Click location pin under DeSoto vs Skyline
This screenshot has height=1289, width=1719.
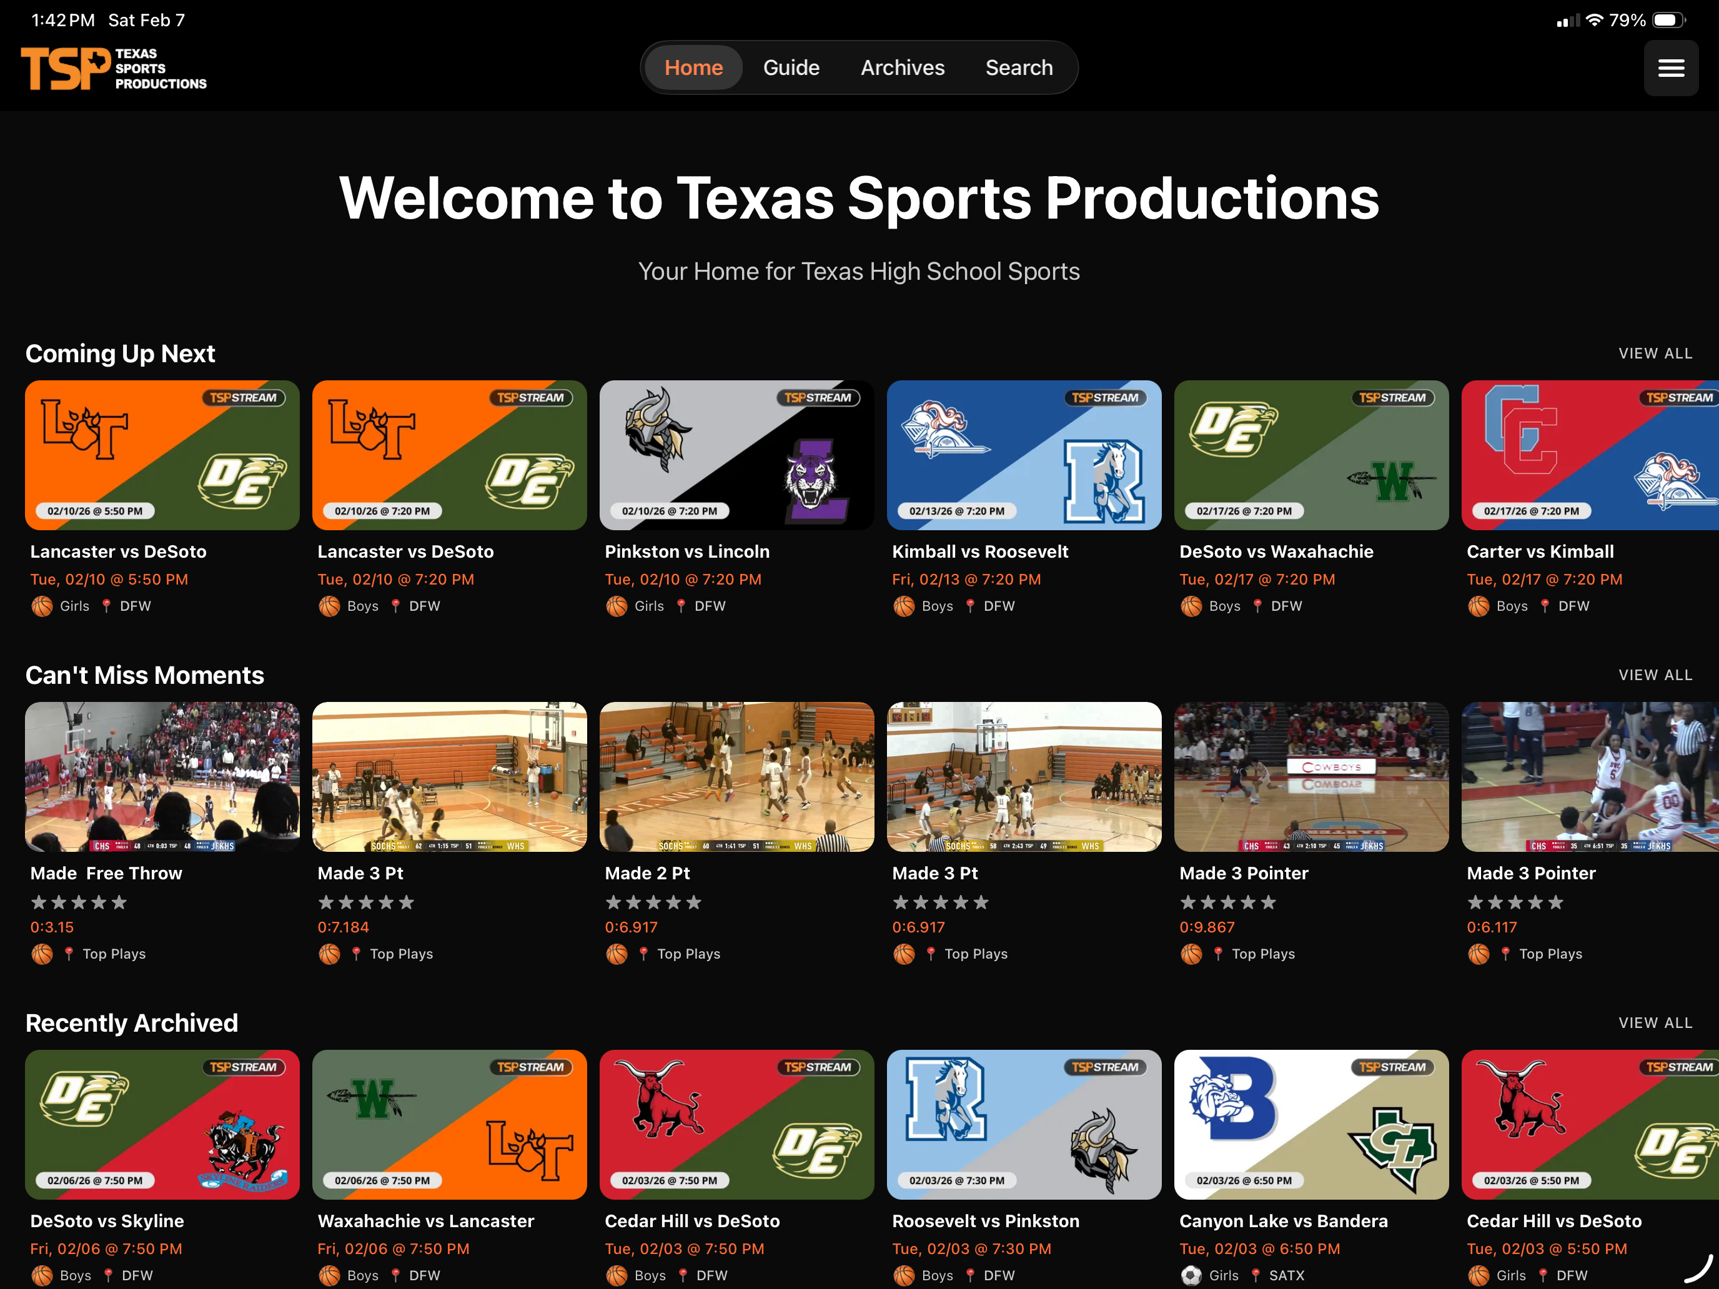[x=108, y=1276]
